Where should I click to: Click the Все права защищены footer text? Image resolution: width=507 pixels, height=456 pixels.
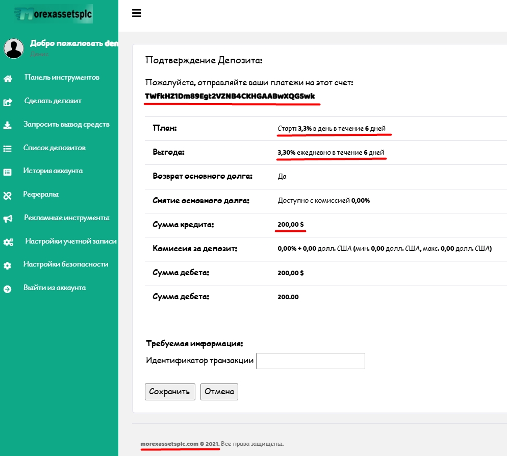coord(252,444)
